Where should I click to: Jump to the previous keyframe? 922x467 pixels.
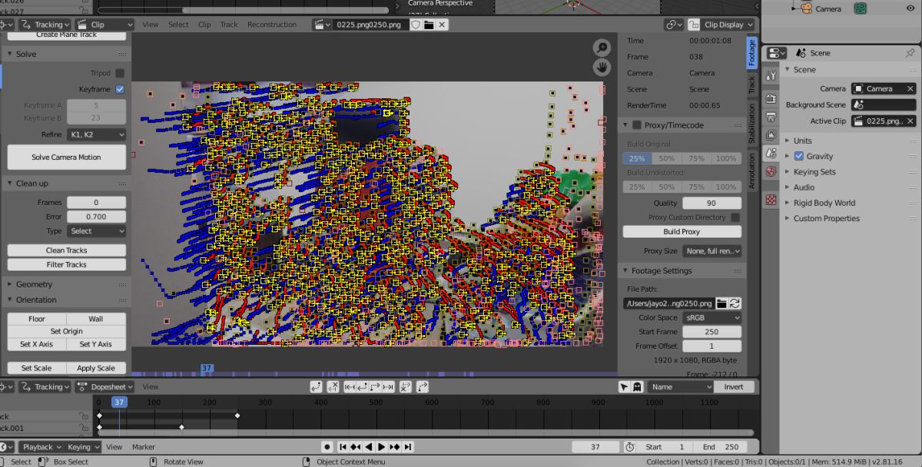(x=355, y=447)
